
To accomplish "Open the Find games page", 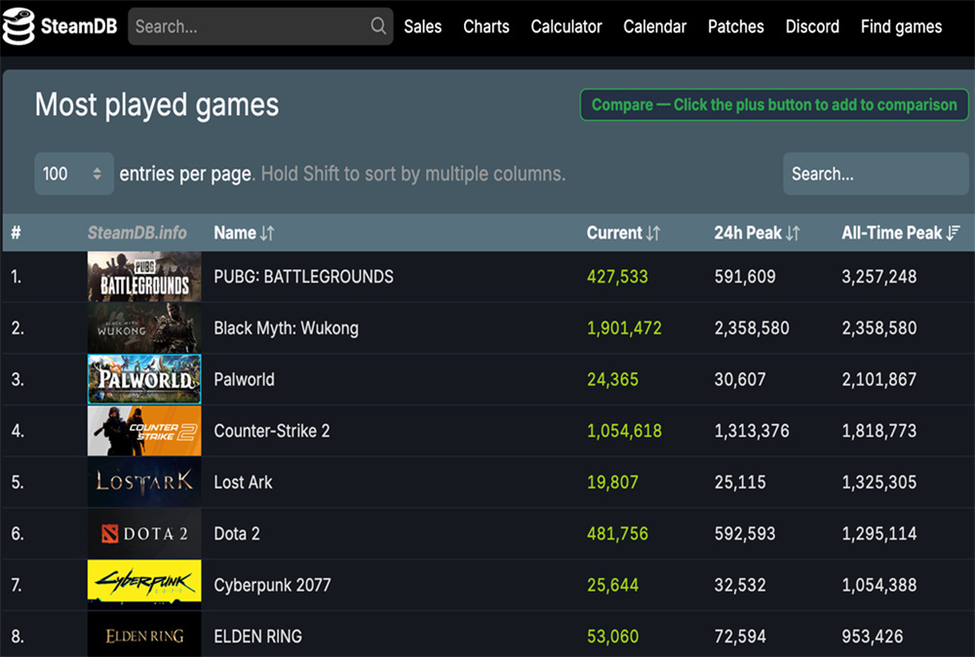I will coord(901,26).
